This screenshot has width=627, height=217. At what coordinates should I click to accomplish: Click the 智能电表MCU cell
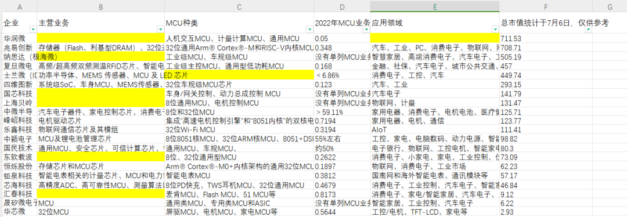point(239,176)
